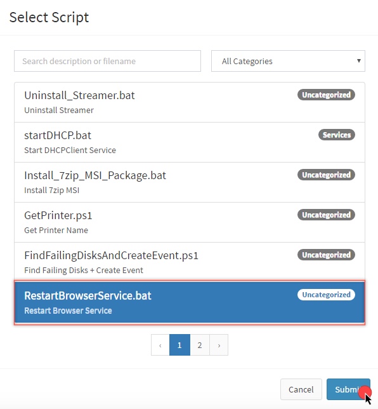Screen dimensions: 378x409
Task: Click Uncategorized badge on GetPrinter.ps1
Action: point(326,215)
